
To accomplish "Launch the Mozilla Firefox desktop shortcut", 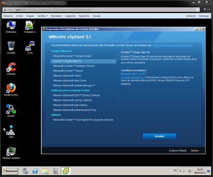I will tap(11, 90).
